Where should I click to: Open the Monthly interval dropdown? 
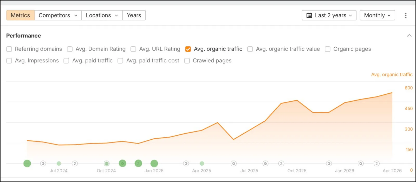[377, 15]
